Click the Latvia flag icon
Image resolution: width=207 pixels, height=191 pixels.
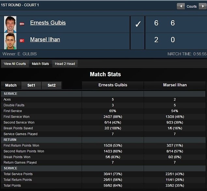tap(22, 24)
